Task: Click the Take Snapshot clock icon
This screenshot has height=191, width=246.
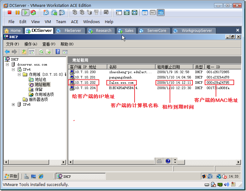Action: [x=46, y=13]
